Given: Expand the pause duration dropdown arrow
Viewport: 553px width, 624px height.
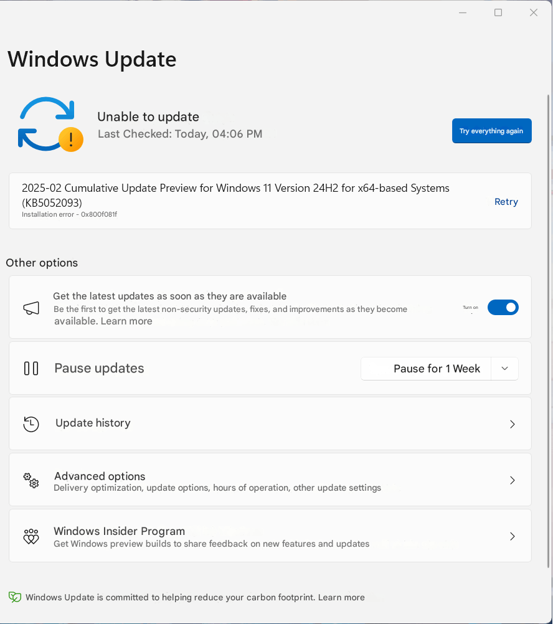Looking at the screenshot, I should [x=504, y=369].
